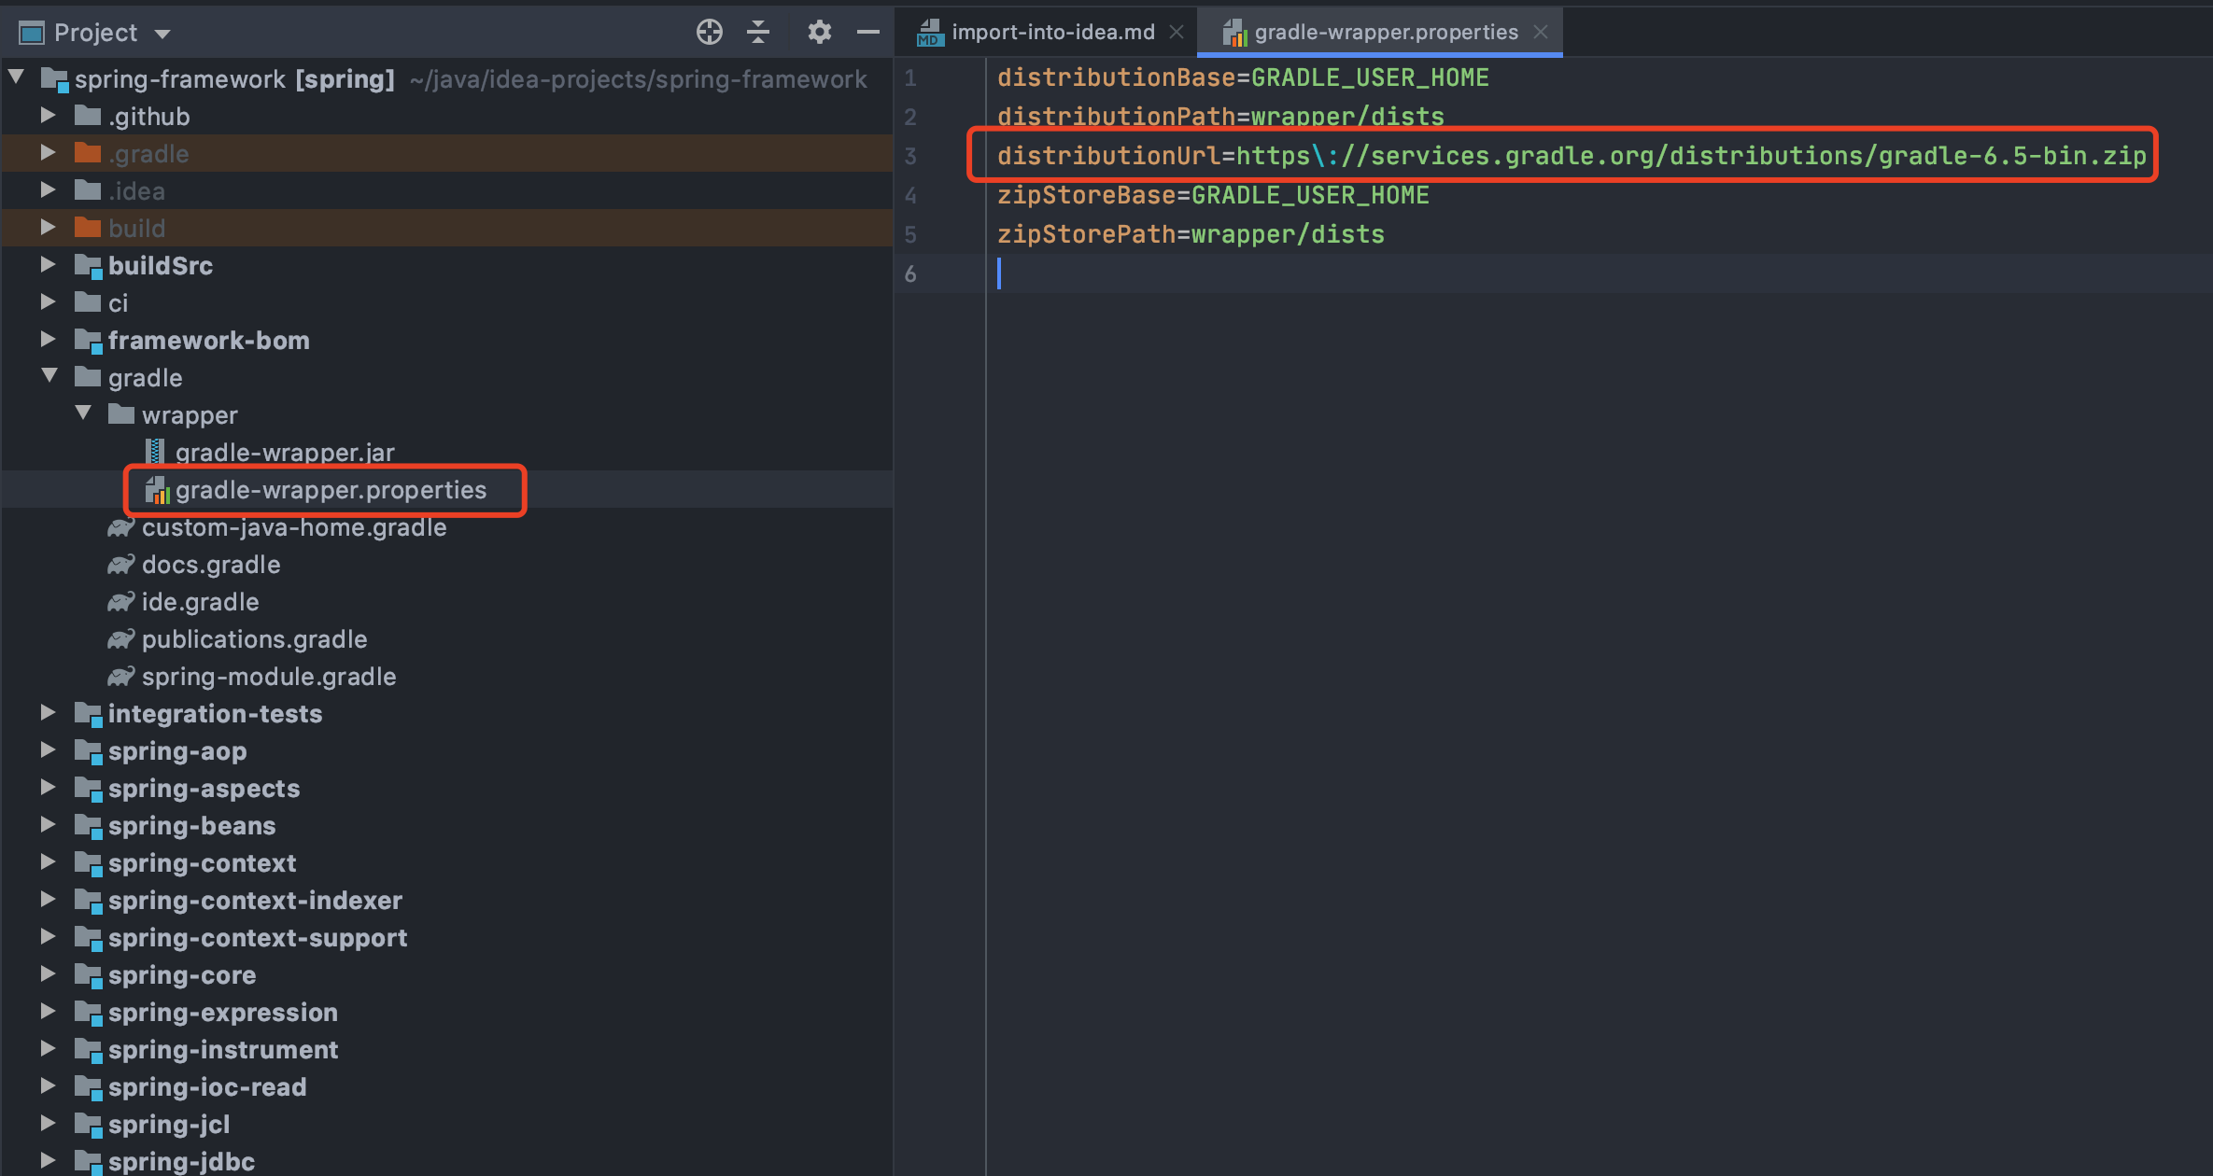Click the spring-aop module folder icon
The height and width of the screenshot is (1176, 2213).
click(x=88, y=751)
